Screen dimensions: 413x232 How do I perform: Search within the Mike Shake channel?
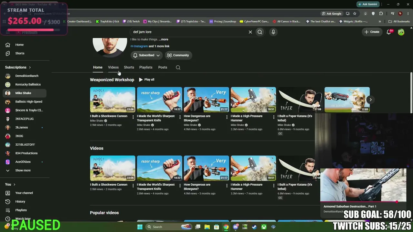coord(178,67)
